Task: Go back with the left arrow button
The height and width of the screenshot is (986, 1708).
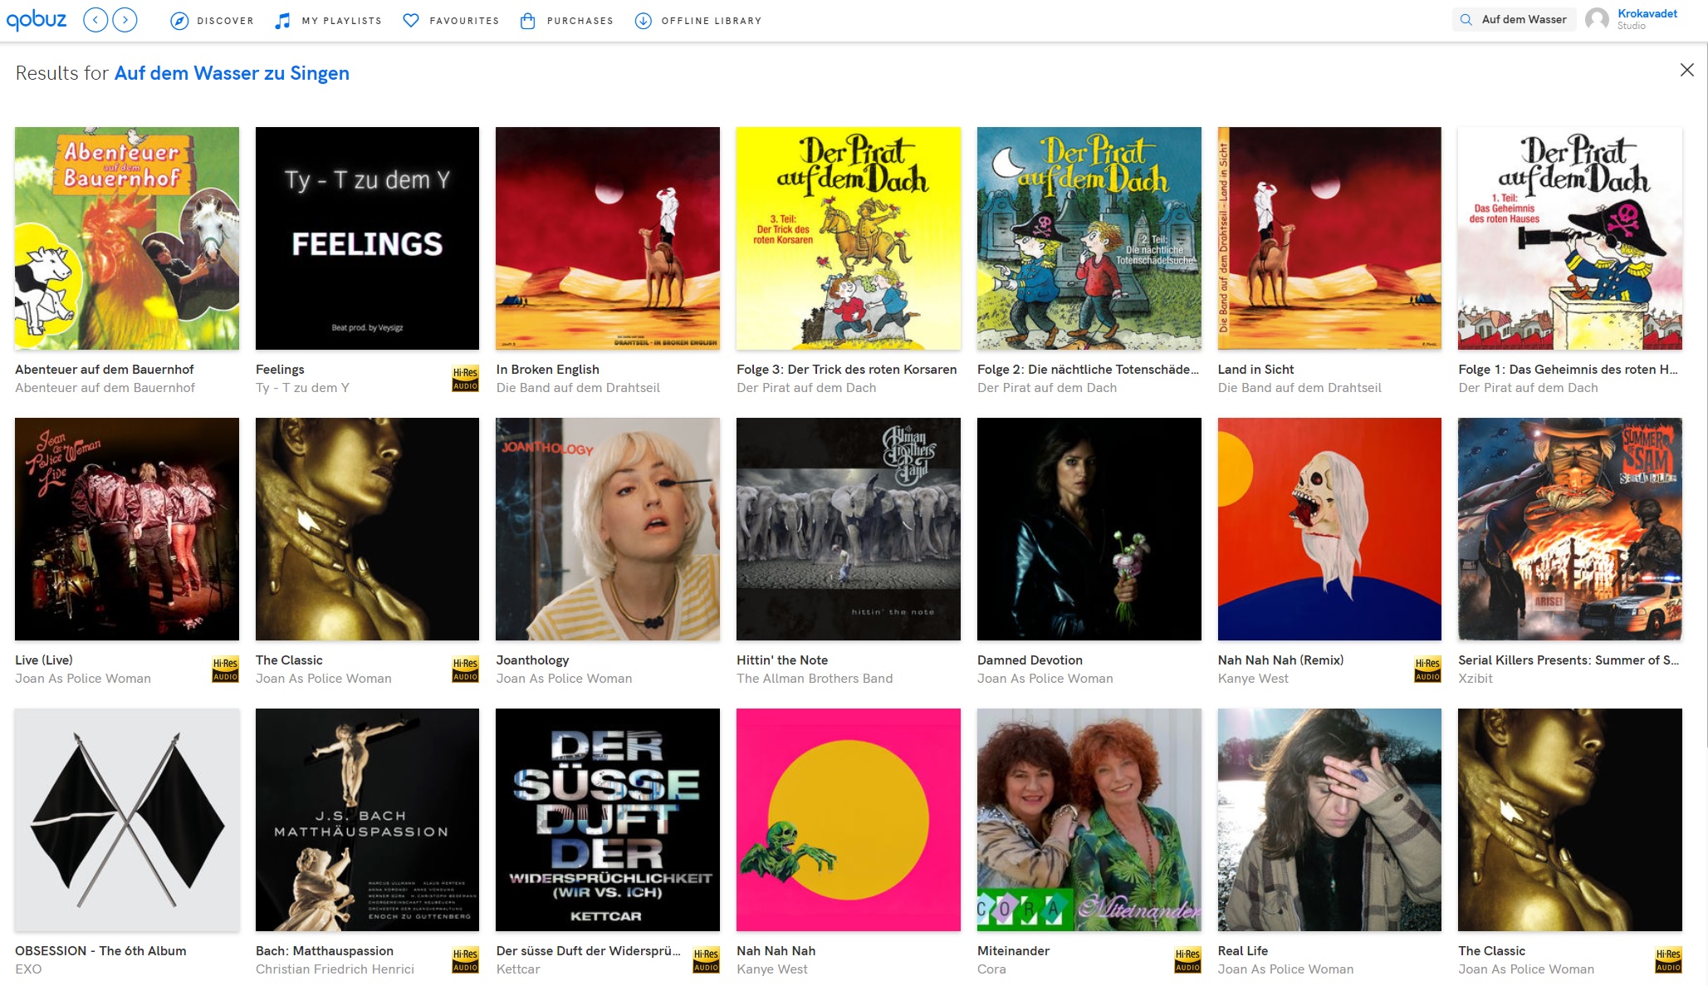Action: [95, 20]
